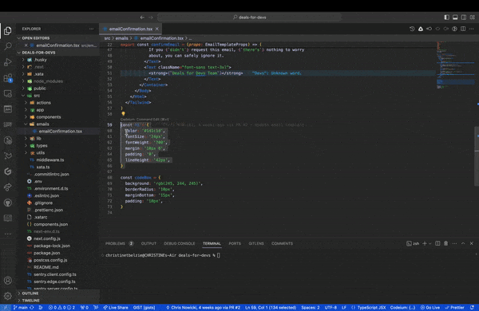This screenshot has width=479, height=311.
Task: Kill terminal with trash icon
Action: click(x=446, y=243)
